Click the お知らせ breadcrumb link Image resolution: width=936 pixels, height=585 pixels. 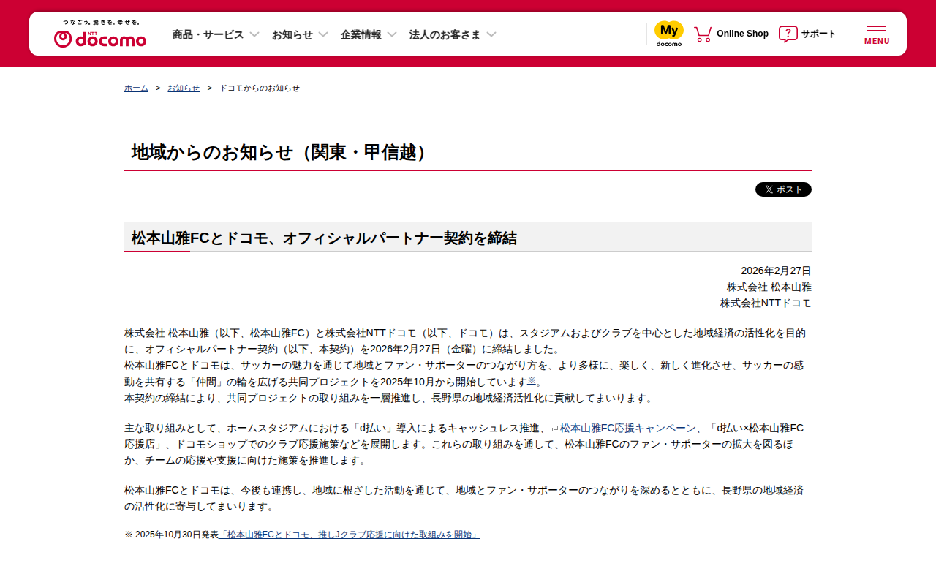(184, 88)
